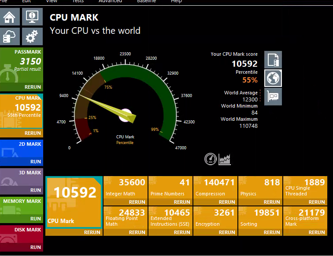Select the globe world comparison icon

point(273,78)
